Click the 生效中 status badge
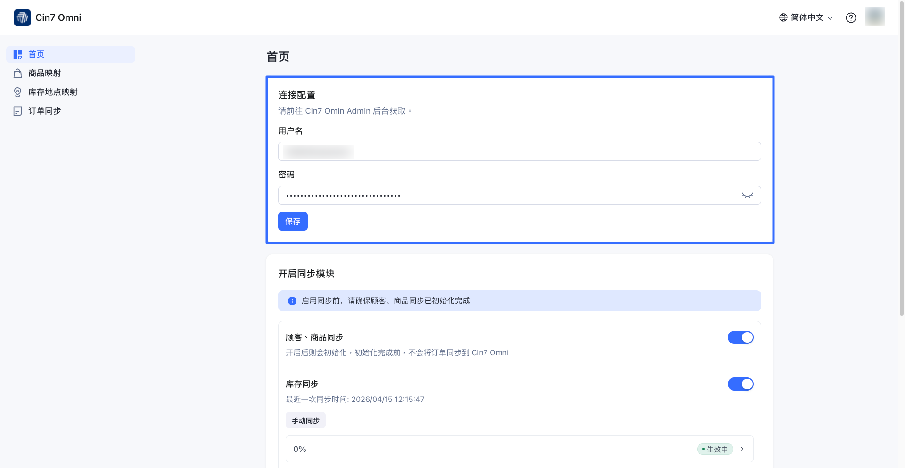The width and height of the screenshot is (905, 468). [715, 449]
